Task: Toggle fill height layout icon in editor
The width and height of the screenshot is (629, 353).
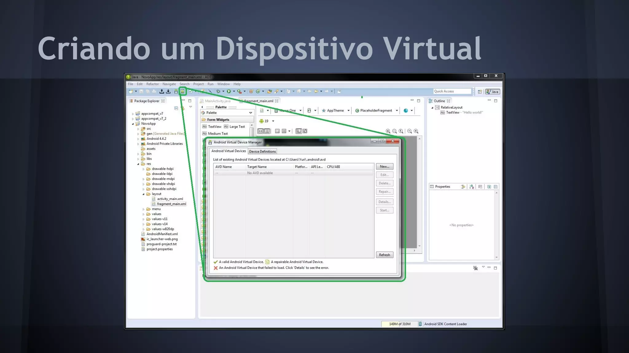Action: click(267, 131)
